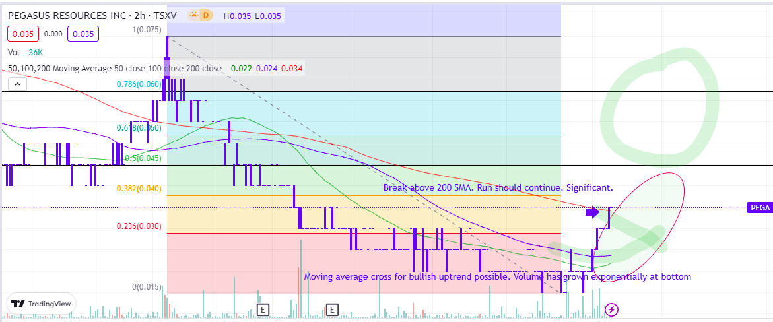This screenshot has width=773, height=322.
Task: Select the 50,100,200 Moving Average indicator legend
Action: pos(115,69)
